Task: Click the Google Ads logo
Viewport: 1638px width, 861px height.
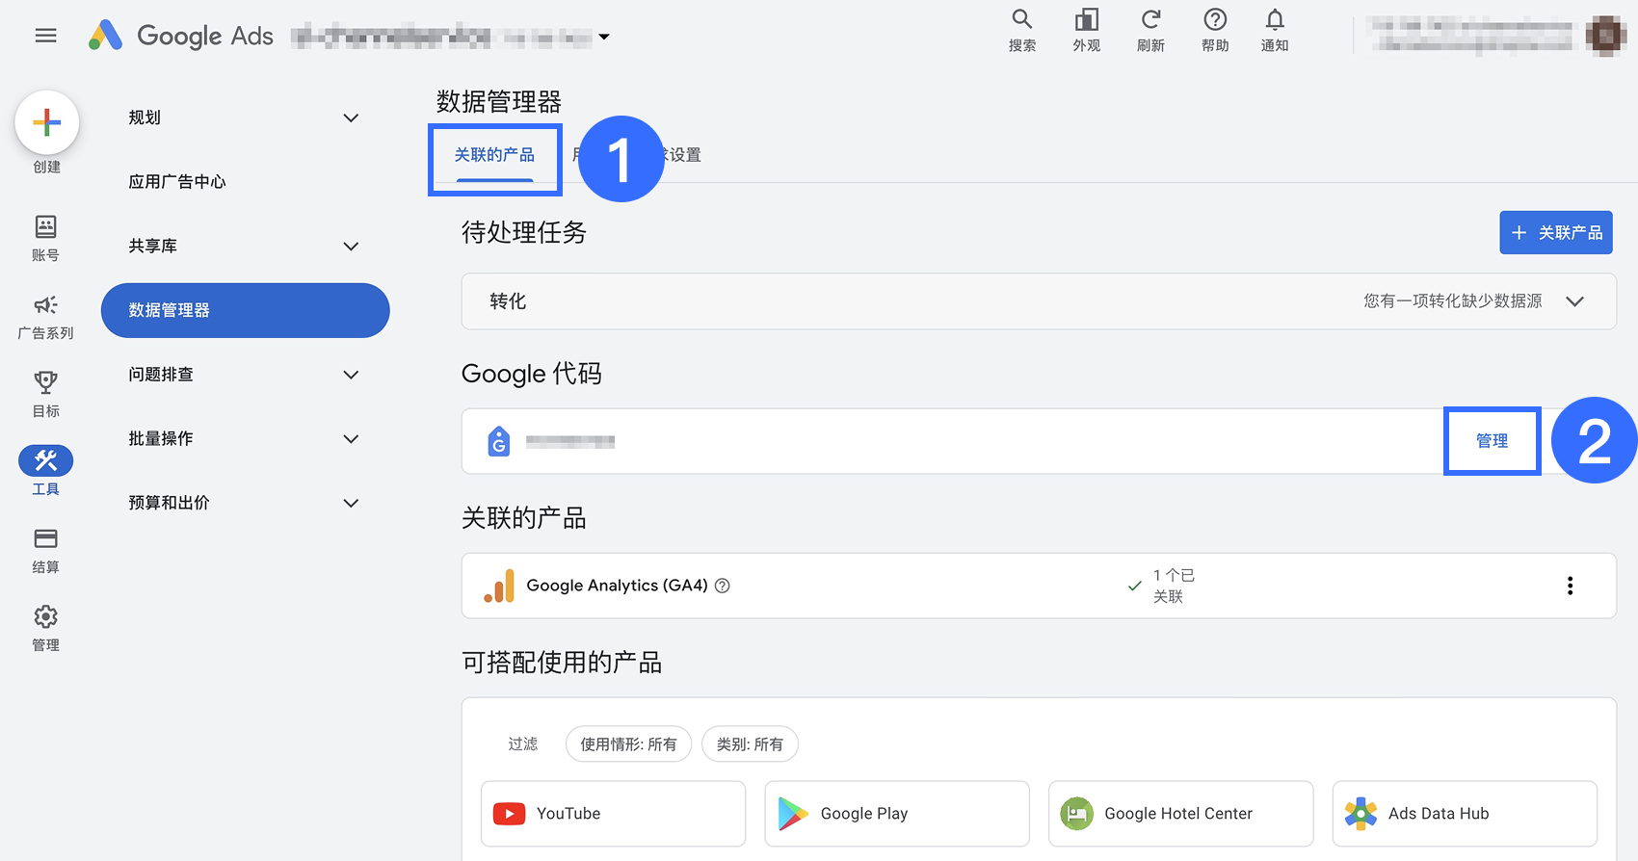Action: (181, 36)
